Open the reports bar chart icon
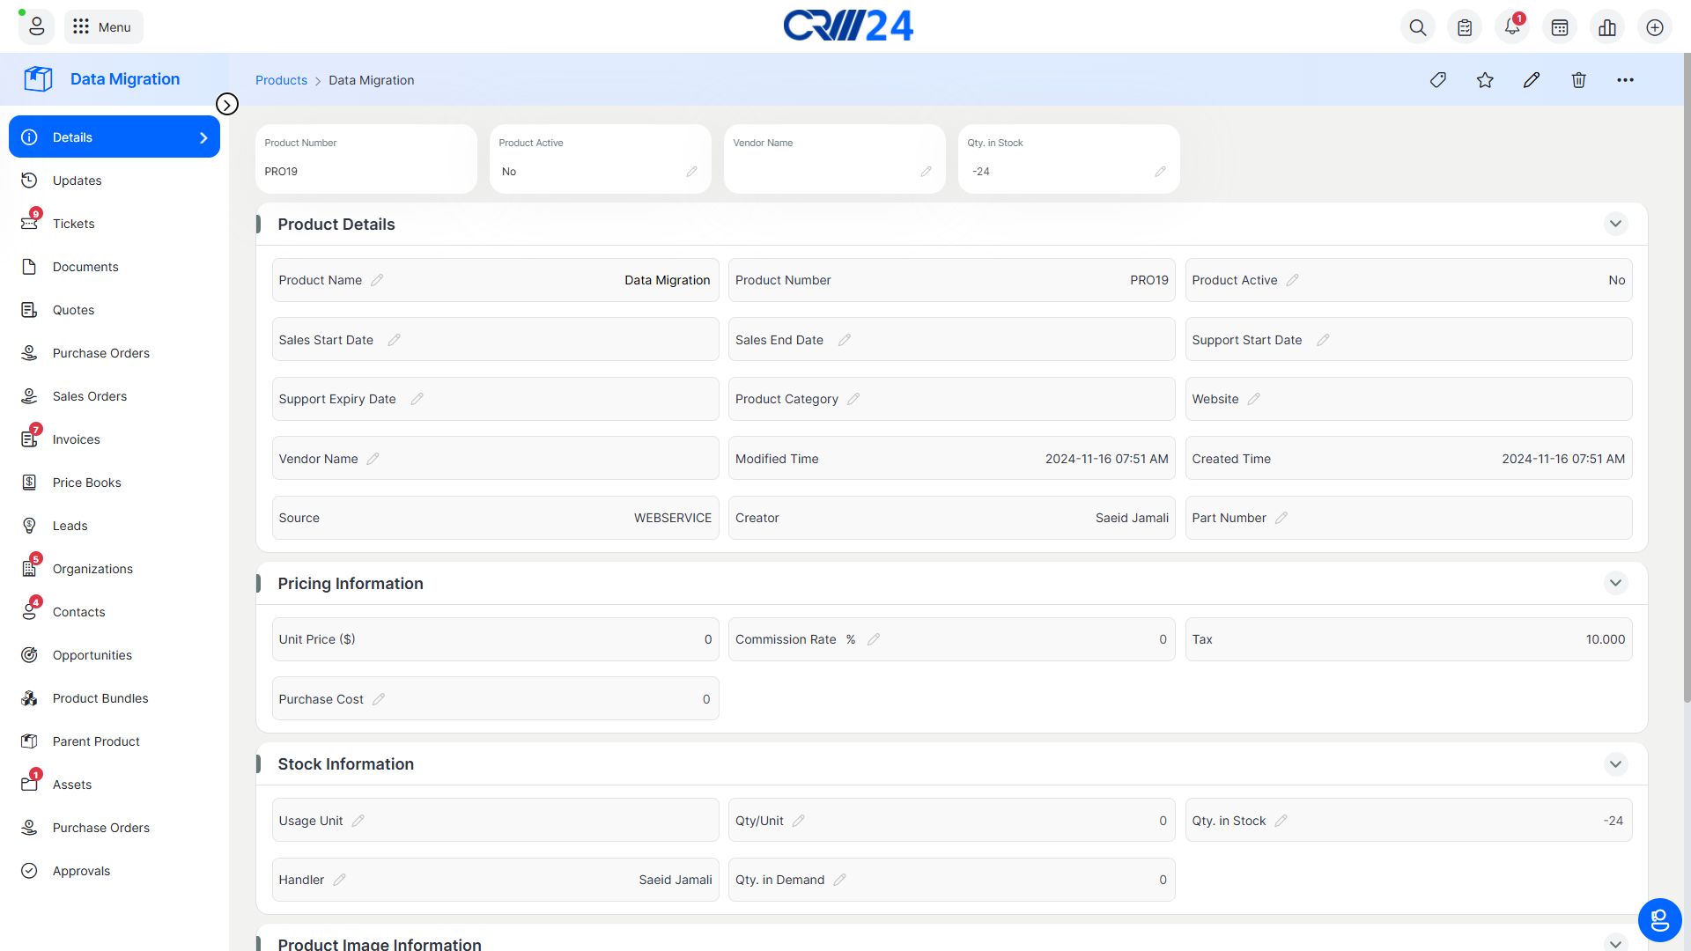The height and width of the screenshot is (951, 1691). pyautogui.click(x=1607, y=27)
